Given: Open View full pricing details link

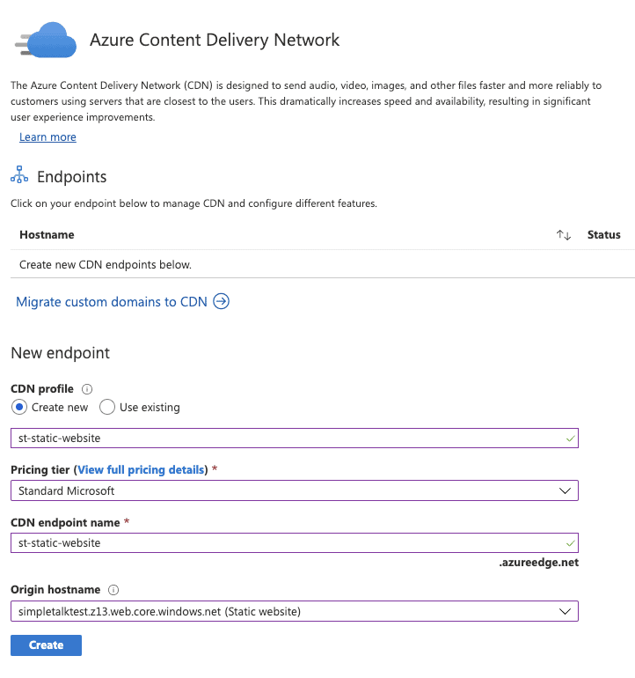Looking at the screenshot, I should coord(141,469).
